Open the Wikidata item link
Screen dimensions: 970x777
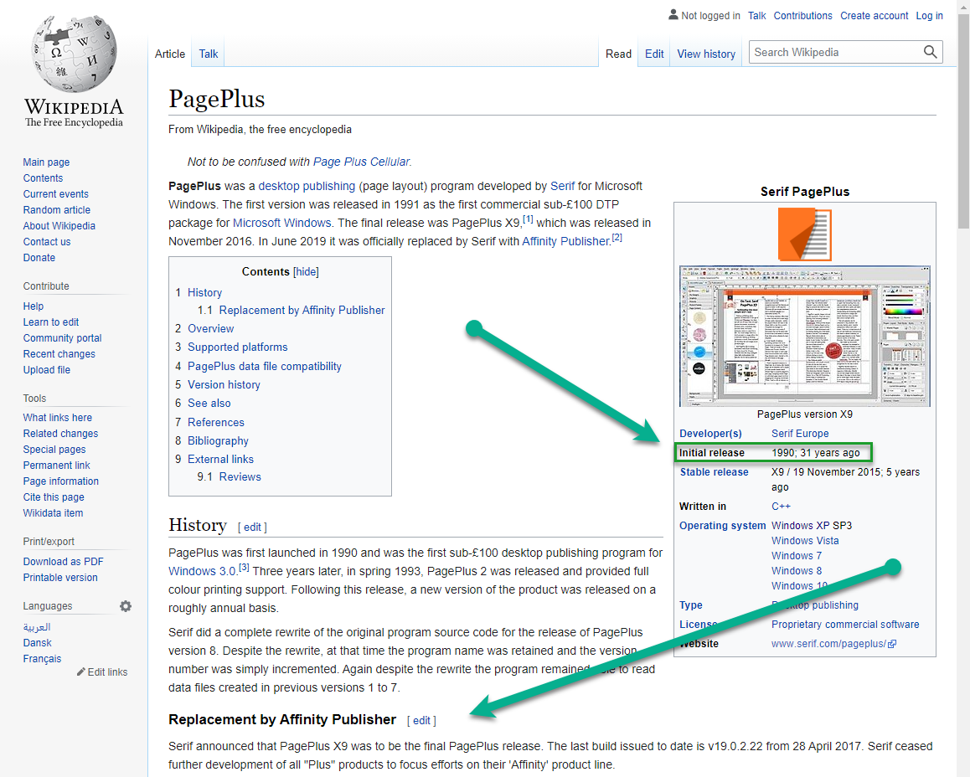(x=53, y=513)
